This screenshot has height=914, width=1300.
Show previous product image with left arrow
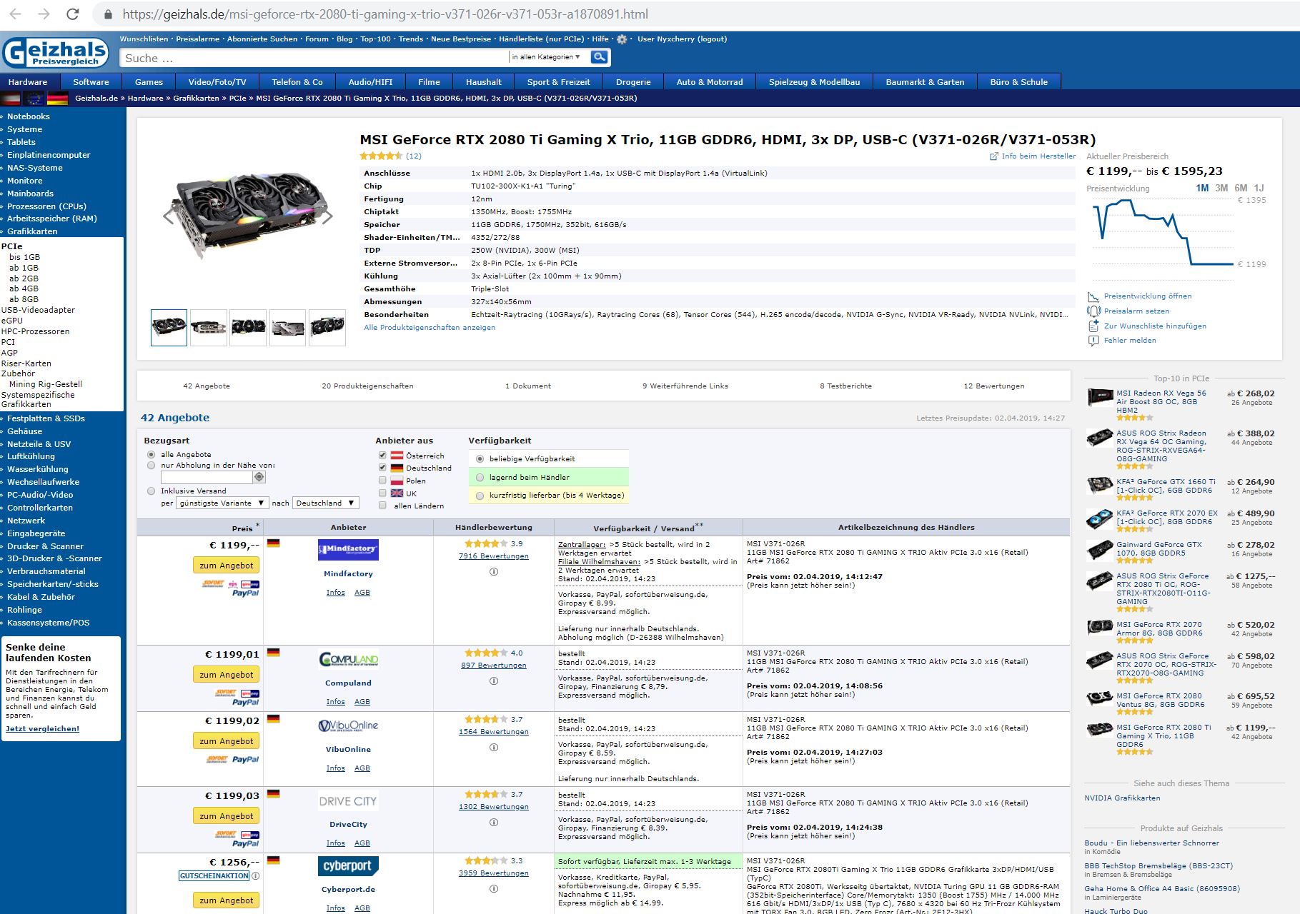point(169,216)
